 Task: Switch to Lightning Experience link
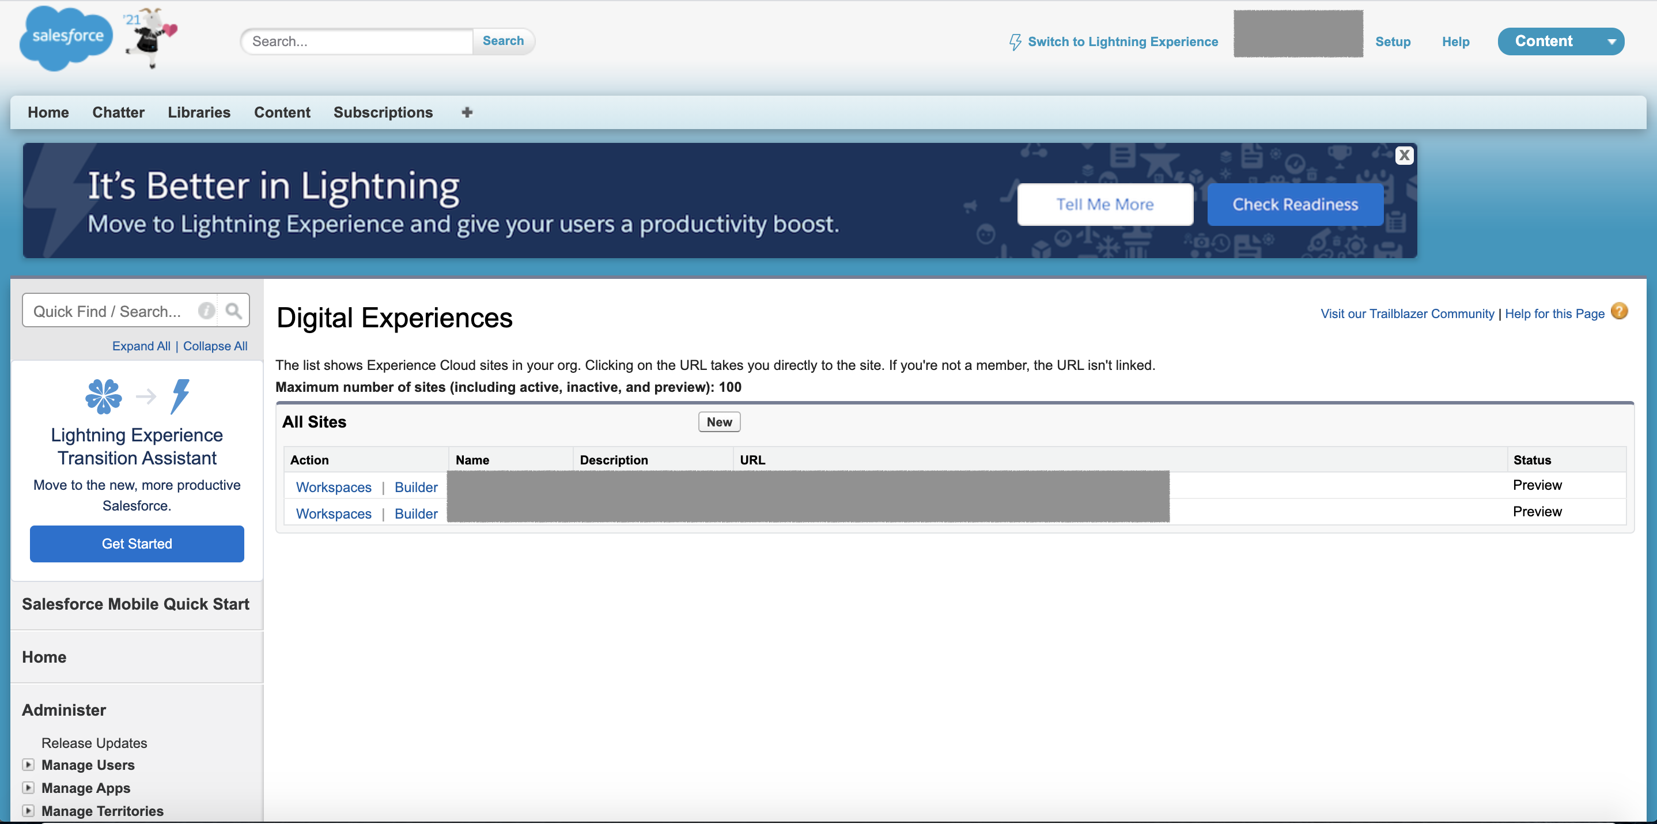tap(1122, 42)
